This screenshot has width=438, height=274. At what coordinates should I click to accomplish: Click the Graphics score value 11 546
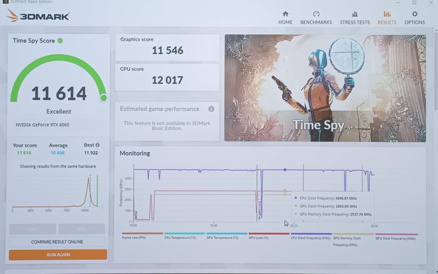(x=167, y=51)
